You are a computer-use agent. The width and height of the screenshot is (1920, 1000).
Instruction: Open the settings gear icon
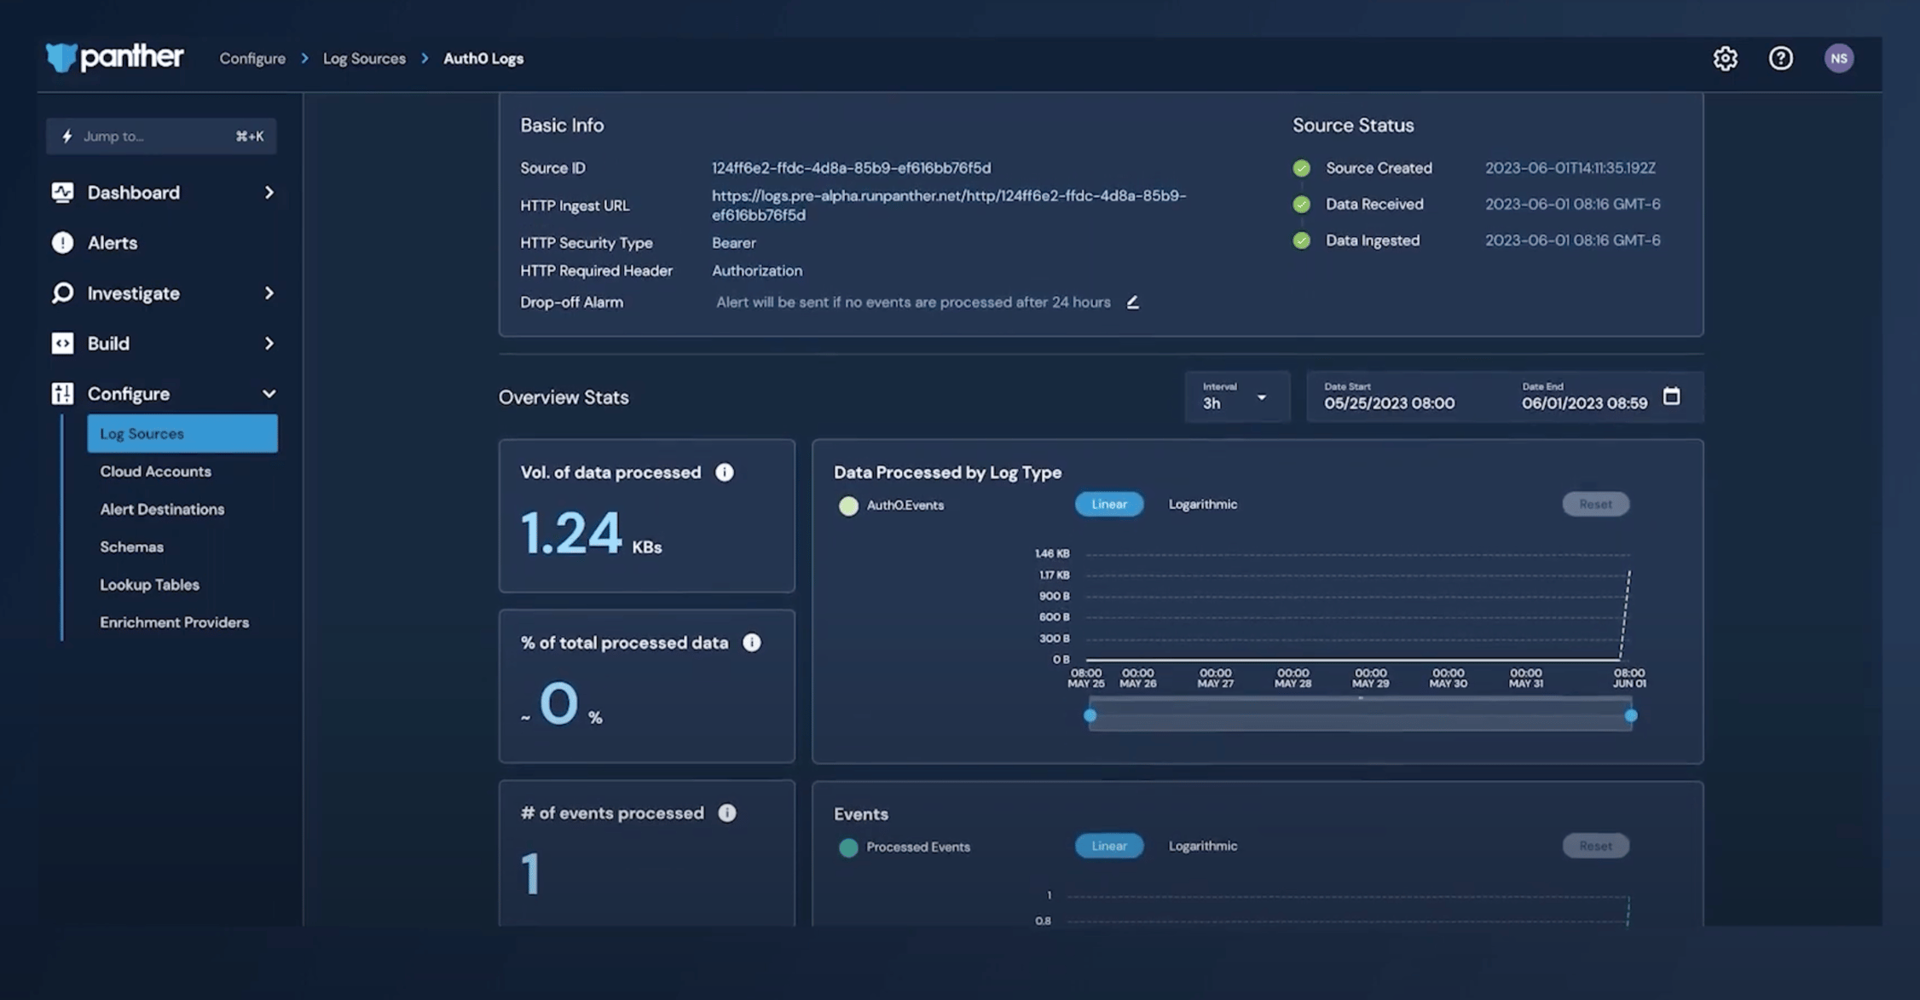click(x=1725, y=58)
